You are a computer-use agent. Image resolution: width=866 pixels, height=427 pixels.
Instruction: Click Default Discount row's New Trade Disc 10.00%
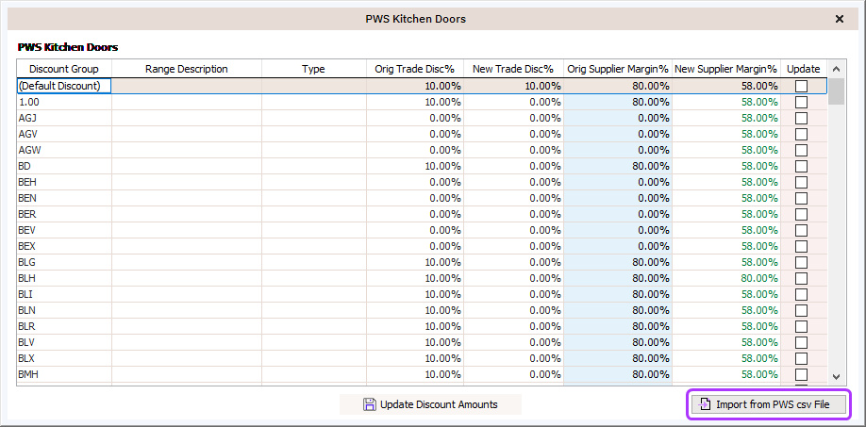pos(513,86)
